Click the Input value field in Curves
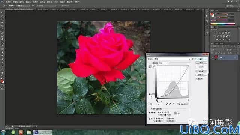This screenshot has width=240, height=135. pyautogui.click(x=159, y=104)
